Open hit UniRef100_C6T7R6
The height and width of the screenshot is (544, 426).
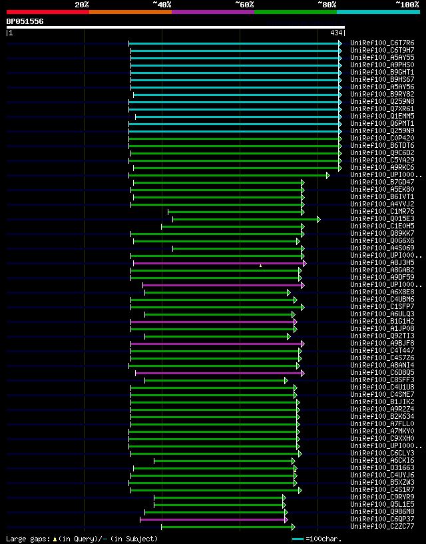click(382, 43)
